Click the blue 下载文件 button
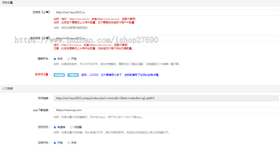280x146 pixels. pos(73,75)
